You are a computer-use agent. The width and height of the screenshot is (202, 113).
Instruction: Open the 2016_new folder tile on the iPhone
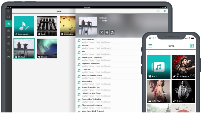coord(159,92)
